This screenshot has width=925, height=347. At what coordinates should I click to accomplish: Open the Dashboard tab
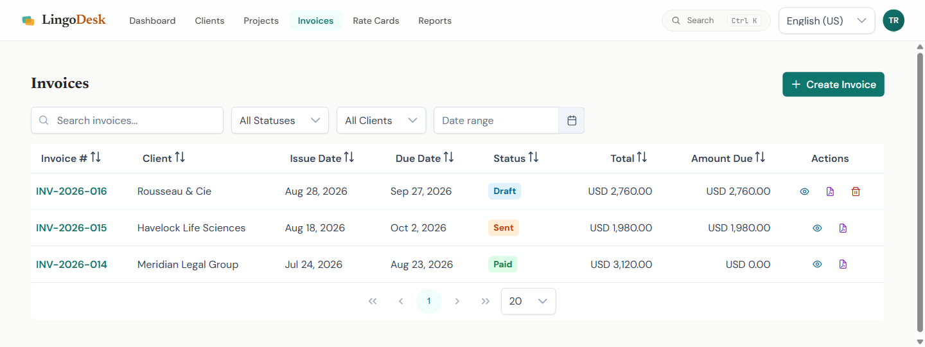(x=152, y=21)
